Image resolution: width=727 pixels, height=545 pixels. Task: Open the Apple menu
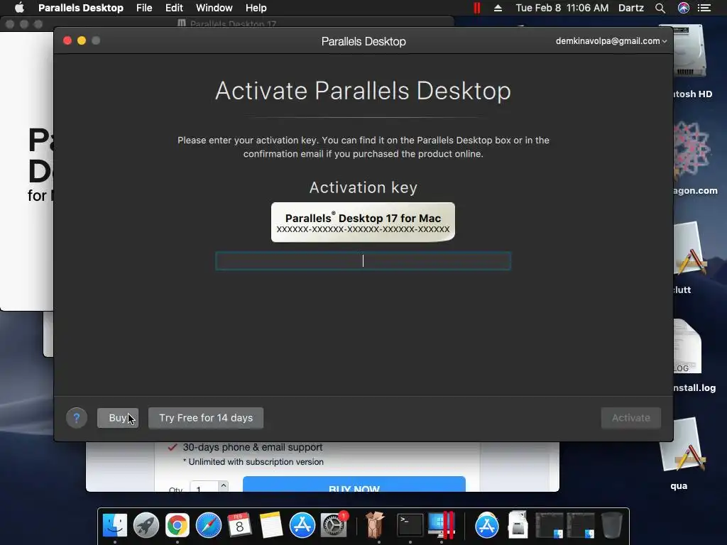(x=19, y=7)
